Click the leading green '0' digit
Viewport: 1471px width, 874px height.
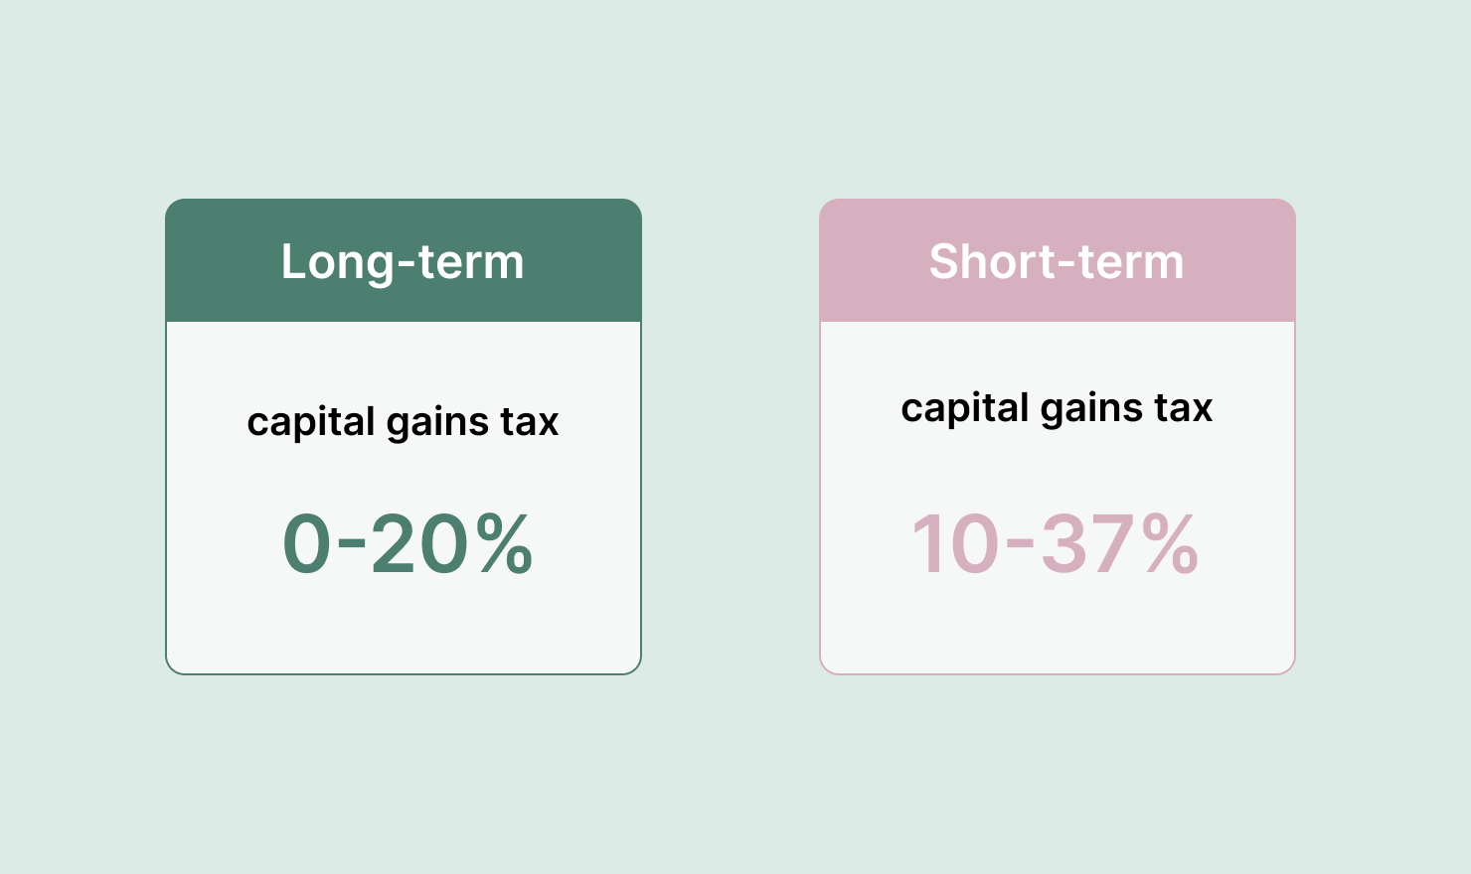(306, 544)
